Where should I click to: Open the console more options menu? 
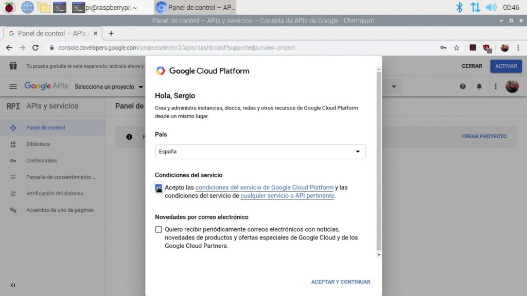pos(496,86)
